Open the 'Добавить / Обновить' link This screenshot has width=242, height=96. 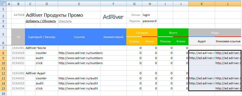[41, 21]
